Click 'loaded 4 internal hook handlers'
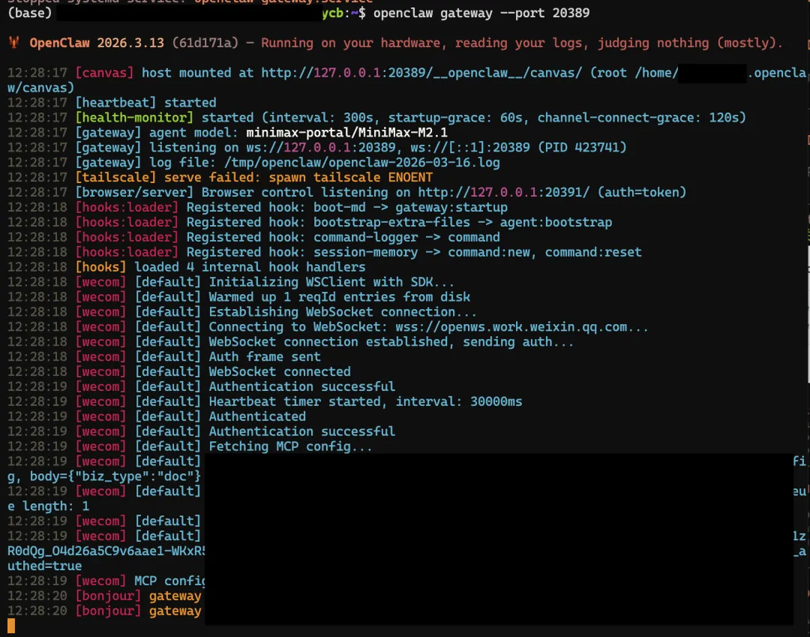Image resolution: width=810 pixels, height=637 pixels. click(x=250, y=268)
